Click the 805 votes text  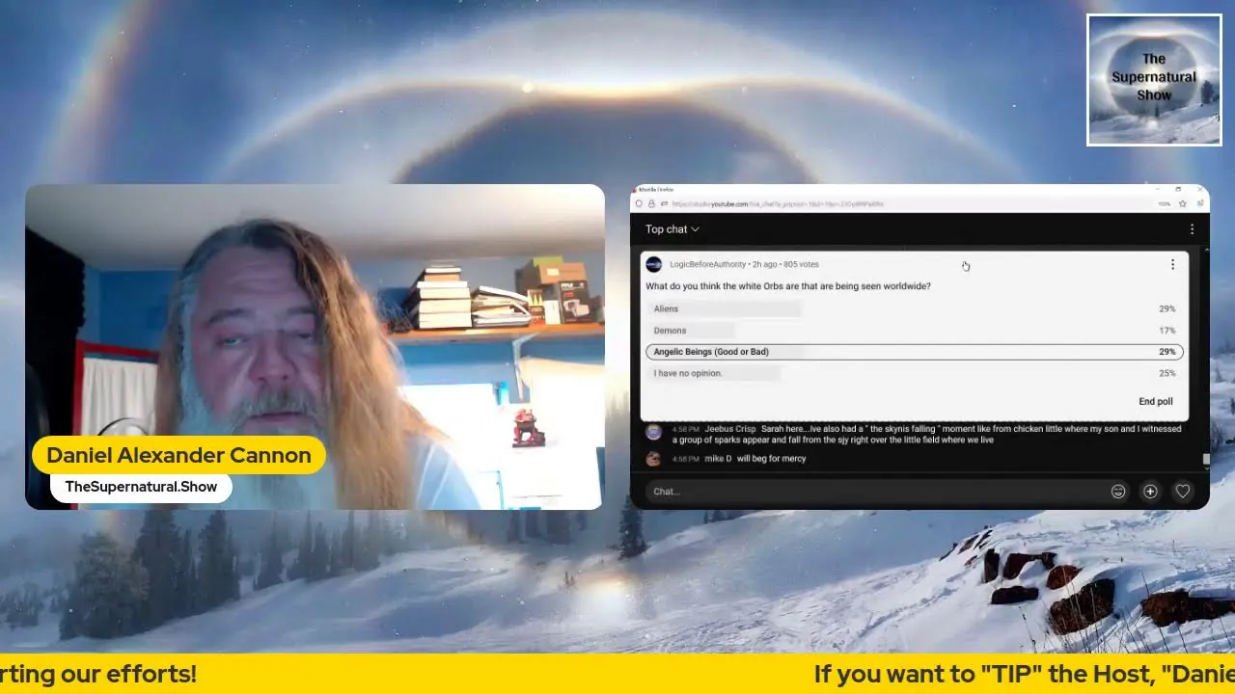click(801, 264)
